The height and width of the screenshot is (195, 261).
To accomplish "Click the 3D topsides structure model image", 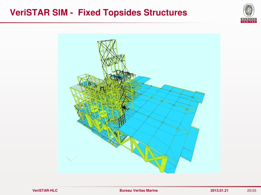I will click(x=139, y=104).
